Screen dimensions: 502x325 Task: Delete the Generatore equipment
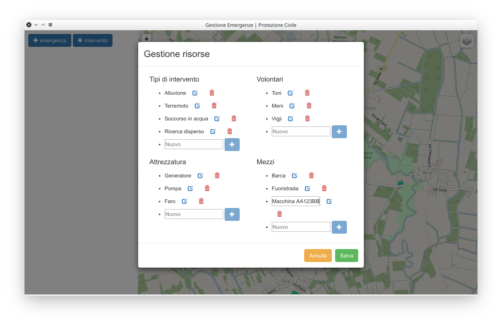(x=217, y=176)
